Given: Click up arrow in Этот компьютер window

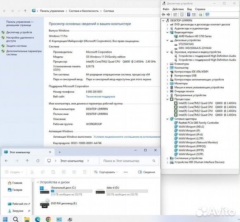Looking at the screenshot, I should (27, 161).
